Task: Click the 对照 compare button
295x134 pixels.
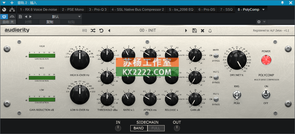Action: [x=29, y=22]
